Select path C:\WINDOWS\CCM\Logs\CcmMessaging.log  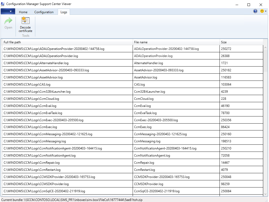pyautogui.click(x=35, y=141)
